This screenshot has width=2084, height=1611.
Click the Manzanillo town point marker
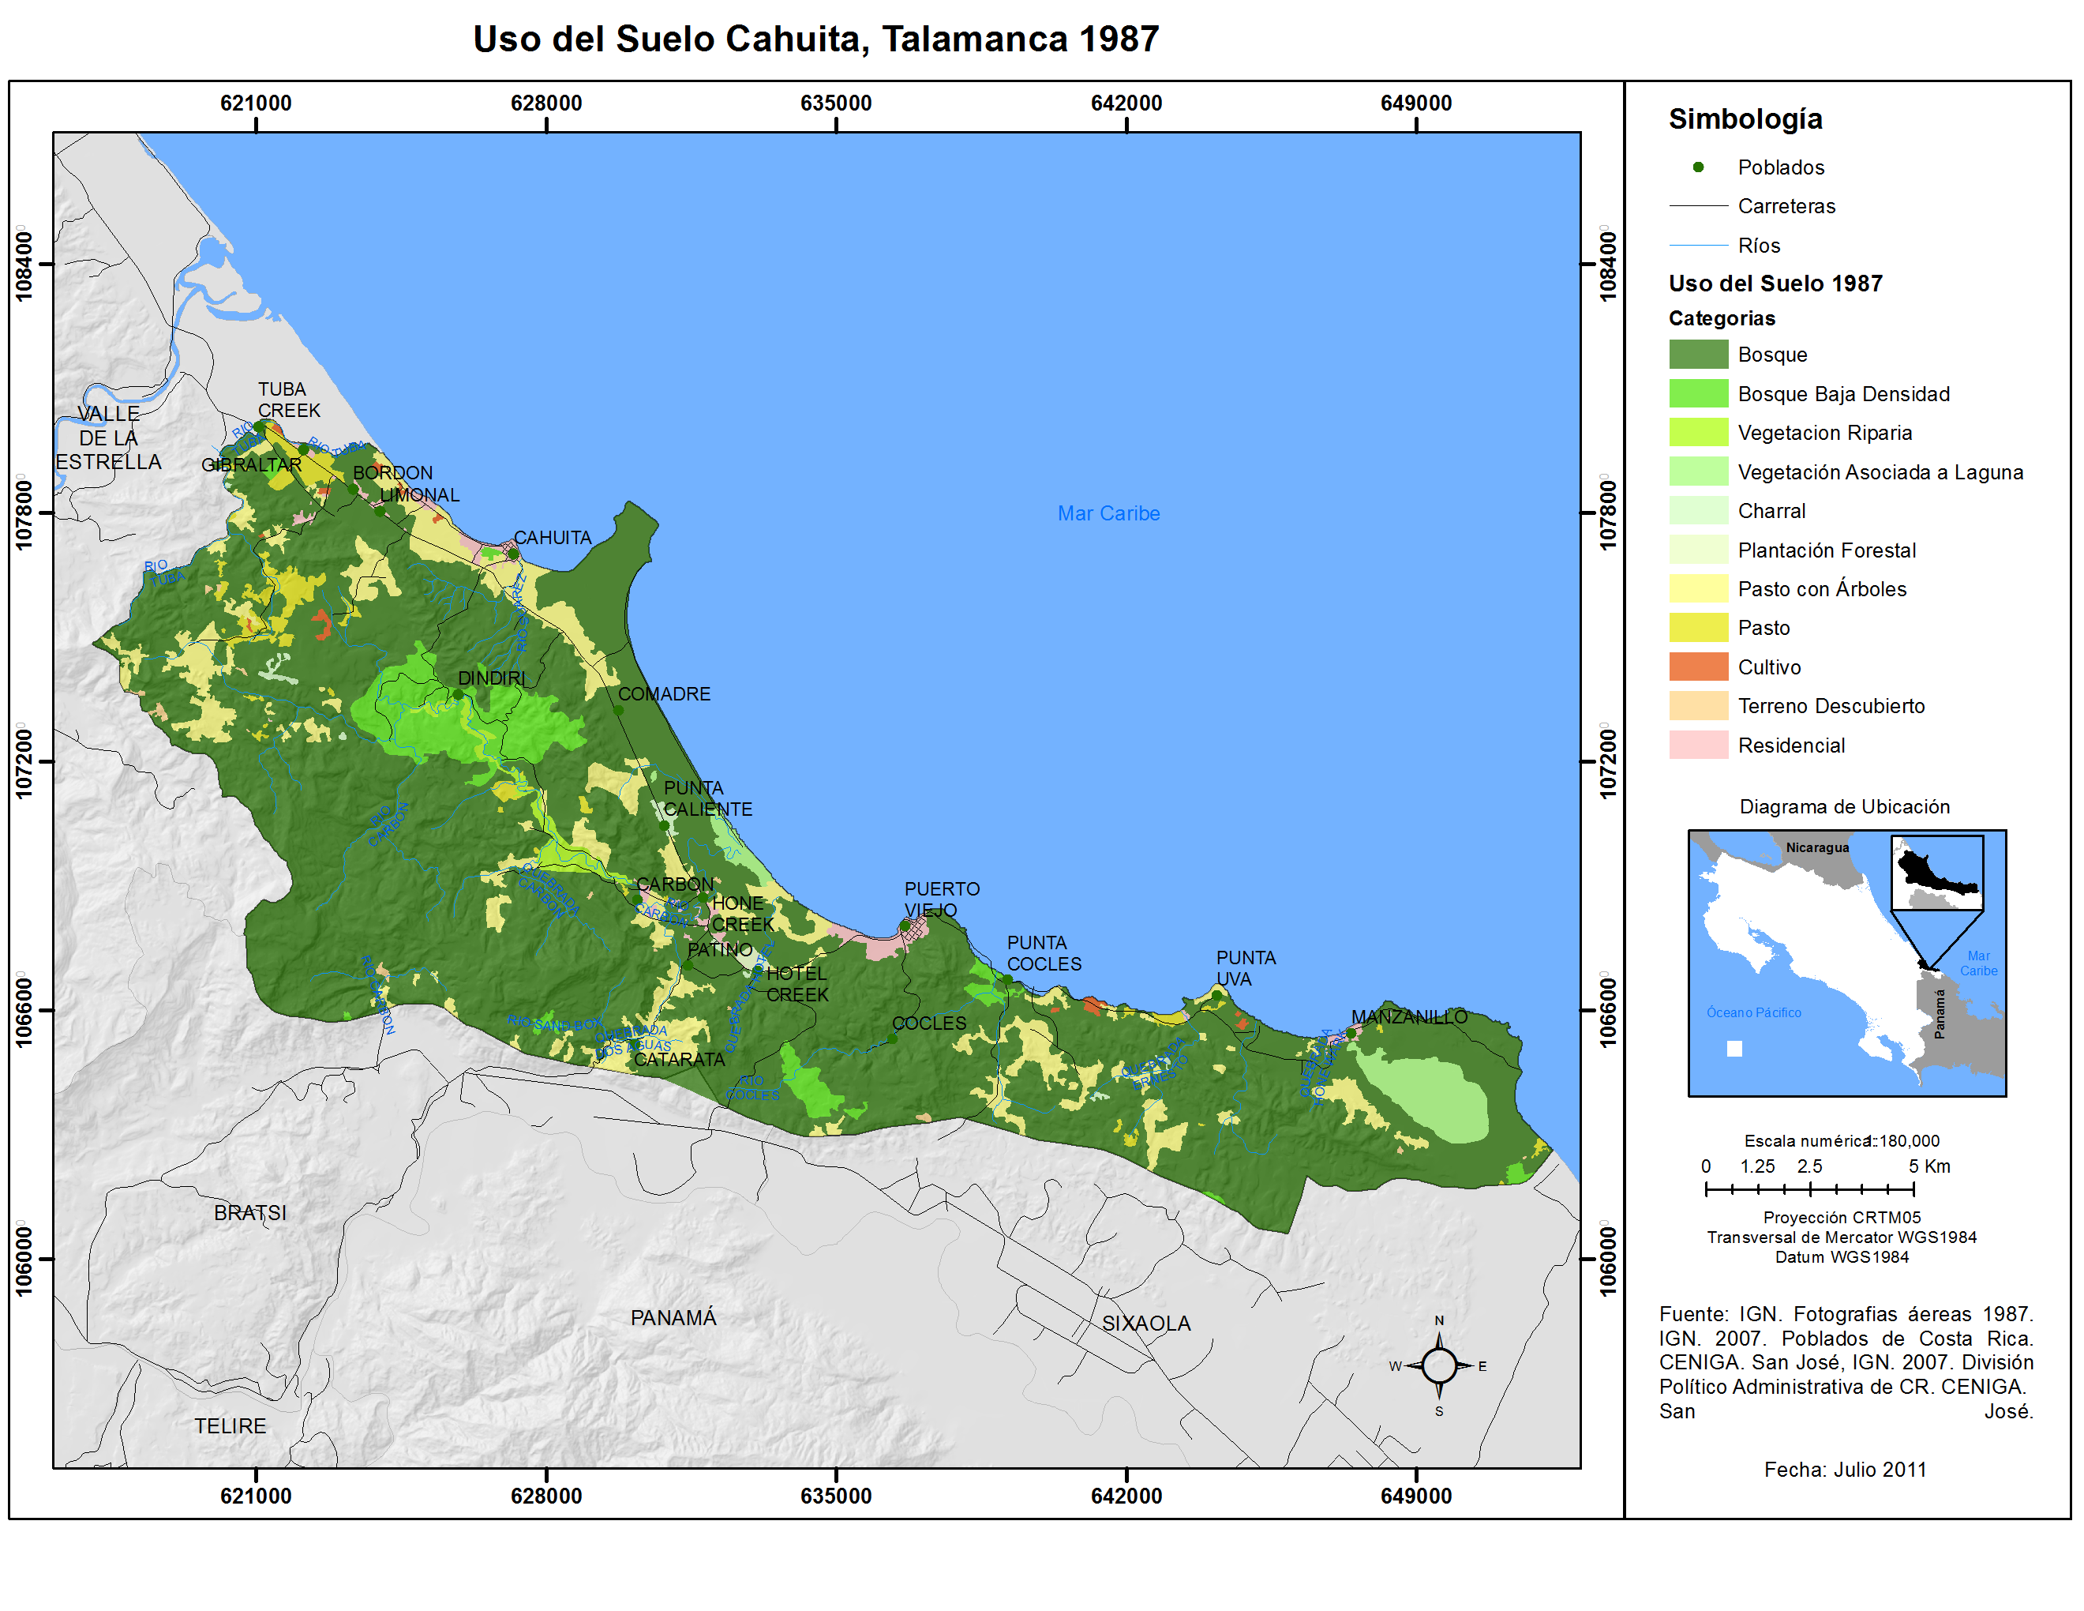click(1350, 1033)
